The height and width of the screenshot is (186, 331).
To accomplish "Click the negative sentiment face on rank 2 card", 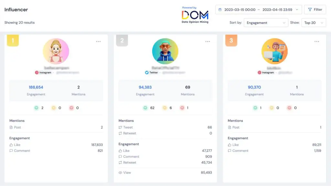I will [x=182, y=108].
